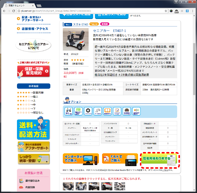Click the orange arrow beside 配送・お支払い
Screen dimensions: 197x193
pos(18,19)
